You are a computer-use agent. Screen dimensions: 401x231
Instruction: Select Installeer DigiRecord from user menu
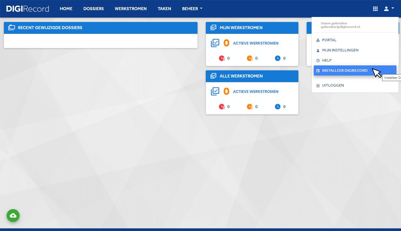click(355, 71)
